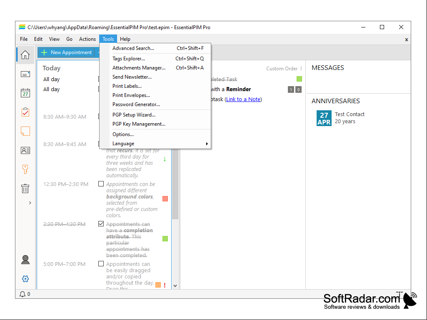This screenshot has height=320, width=427.
Task: Select Send Newsletter menu entry
Action: pos(155,77)
